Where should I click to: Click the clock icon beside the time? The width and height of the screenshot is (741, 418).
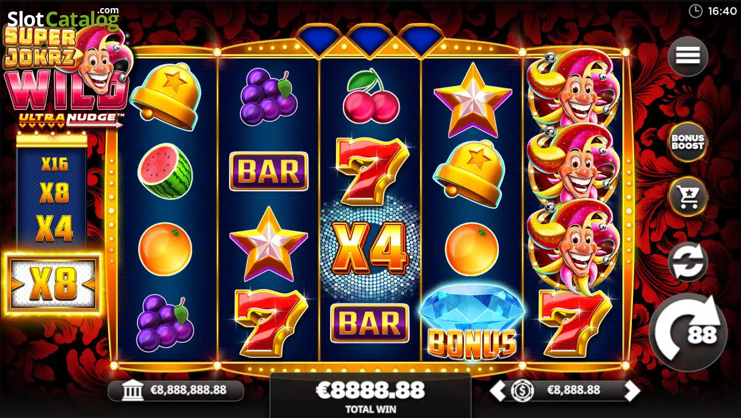tap(695, 11)
